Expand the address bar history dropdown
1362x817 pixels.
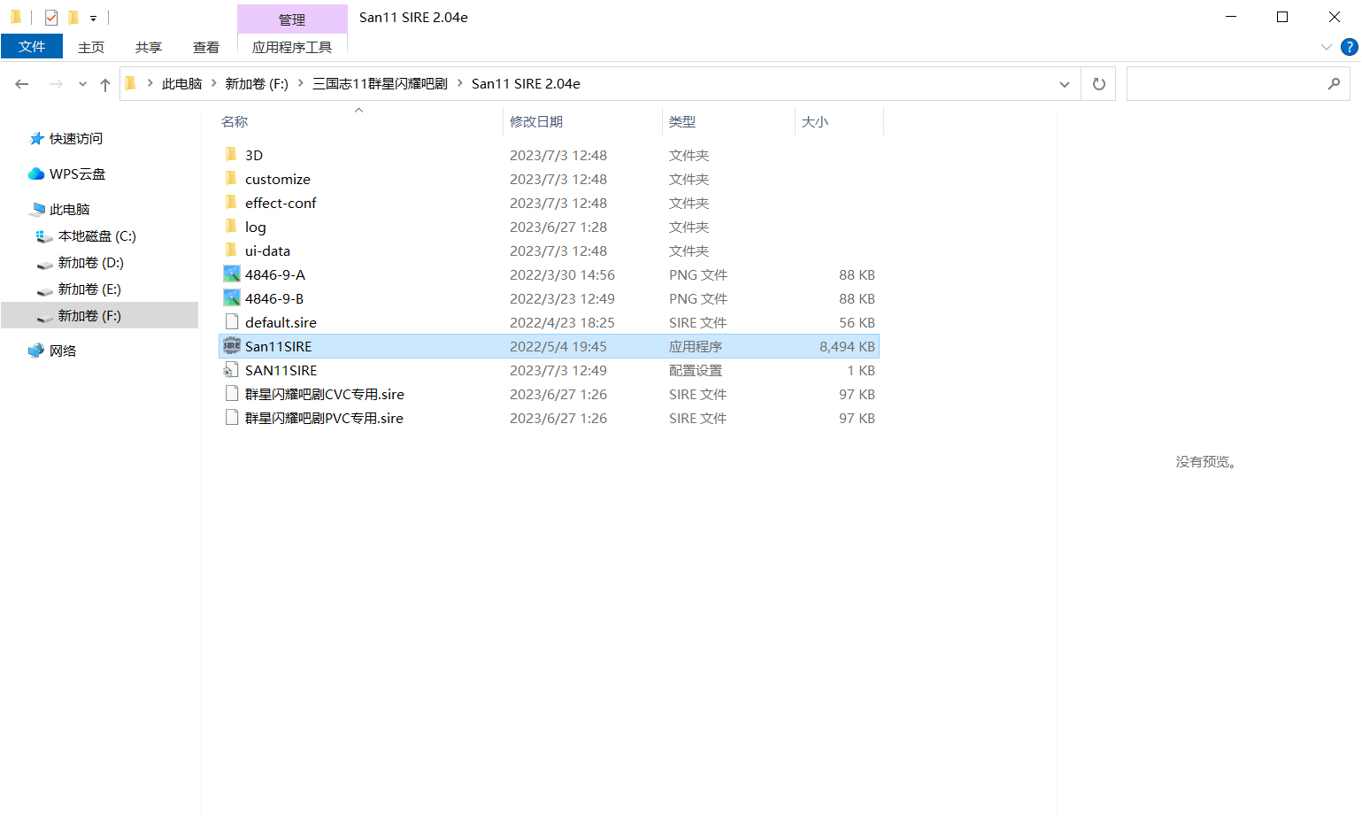tap(1065, 84)
